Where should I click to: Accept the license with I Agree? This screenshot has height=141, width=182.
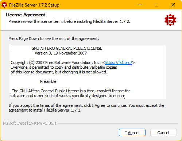(x=132, y=133)
